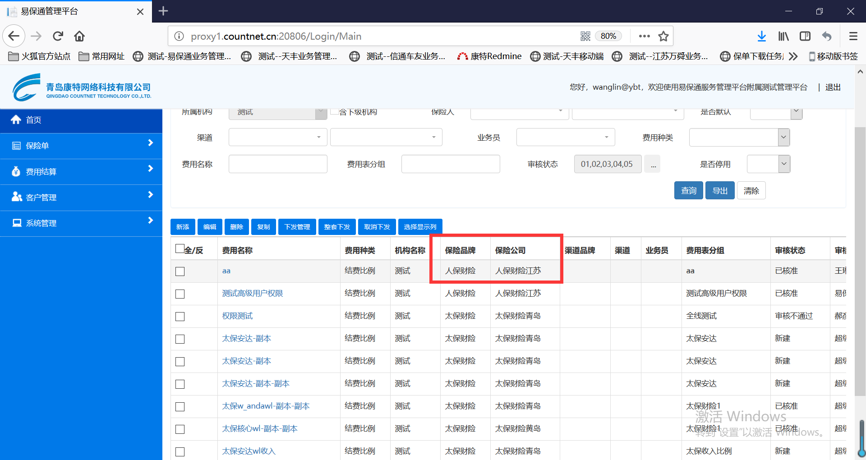866x460 pixels.
Task: Check the select-all 全/反 checkbox
Action: 180,249
